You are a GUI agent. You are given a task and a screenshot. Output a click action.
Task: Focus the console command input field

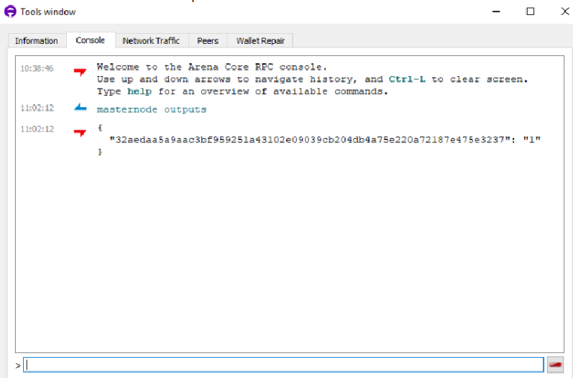(x=283, y=364)
